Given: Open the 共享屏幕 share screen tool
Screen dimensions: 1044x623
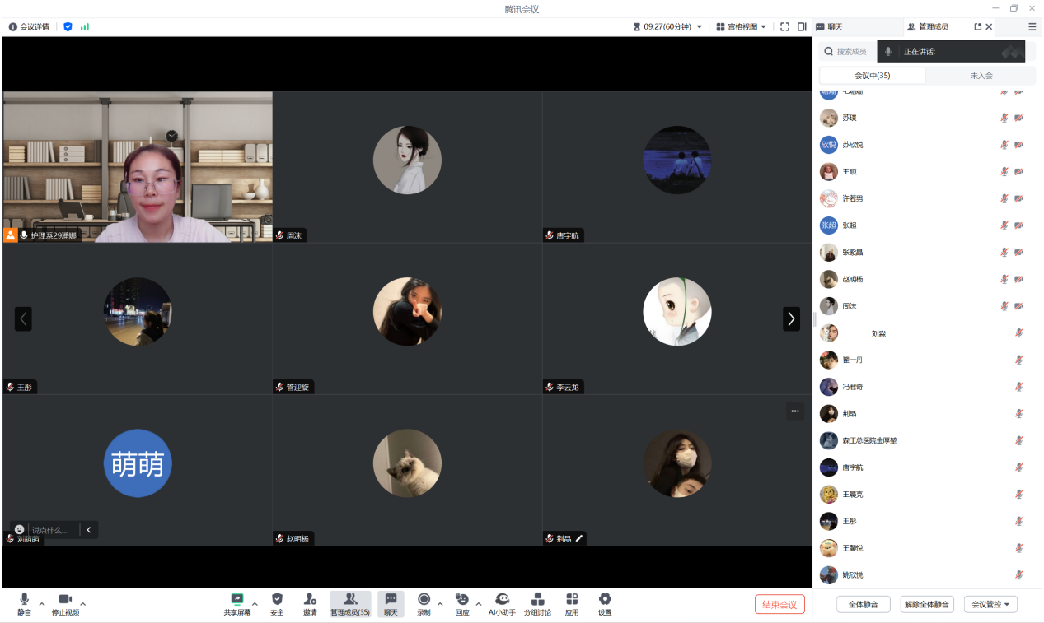Looking at the screenshot, I should [237, 603].
